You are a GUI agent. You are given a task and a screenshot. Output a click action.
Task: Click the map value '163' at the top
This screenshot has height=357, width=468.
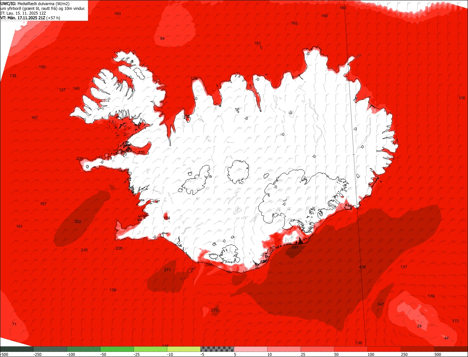[117, 14]
